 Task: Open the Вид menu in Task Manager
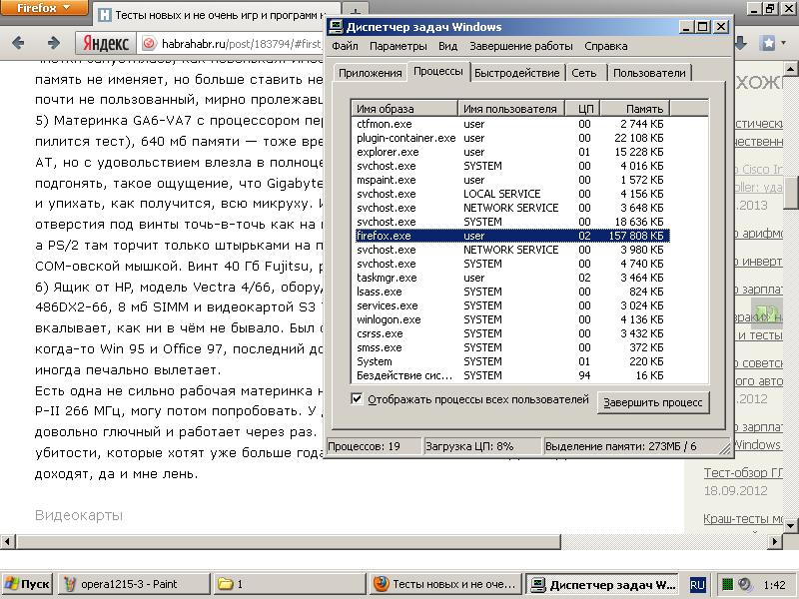tap(447, 46)
